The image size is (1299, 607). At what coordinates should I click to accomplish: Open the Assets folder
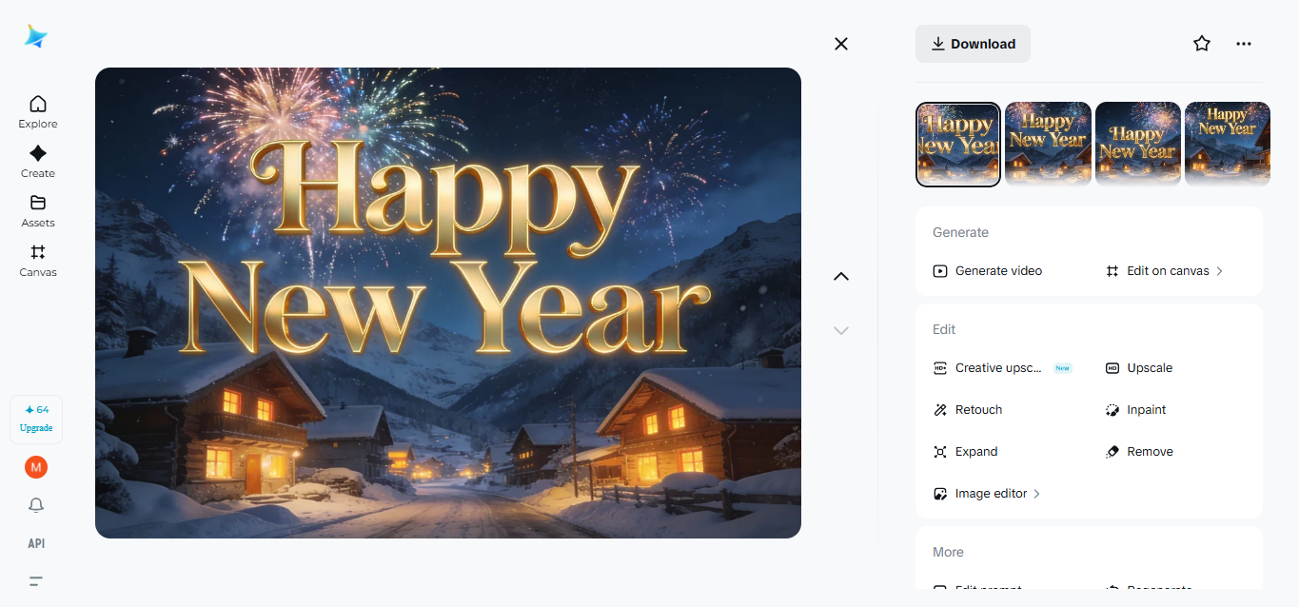point(38,211)
